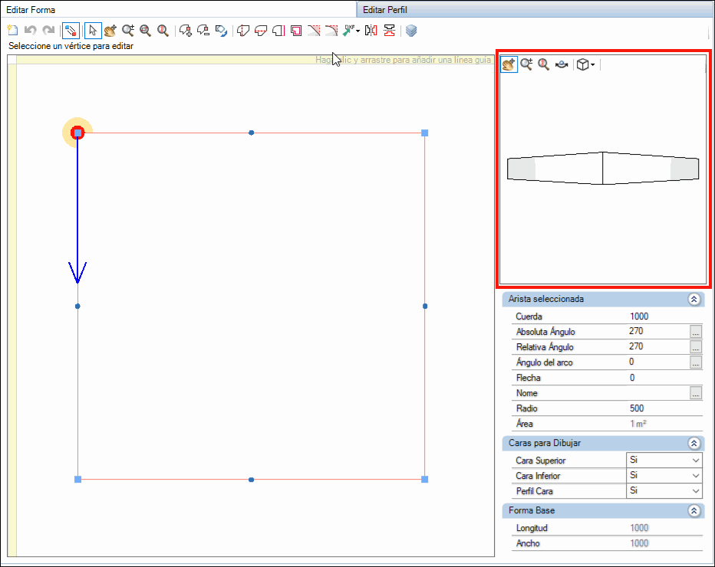Viewport: 715px width, 567px height.
Task: Click the Absoluta Ángulo value 270
Action: pyautogui.click(x=636, y=331)
